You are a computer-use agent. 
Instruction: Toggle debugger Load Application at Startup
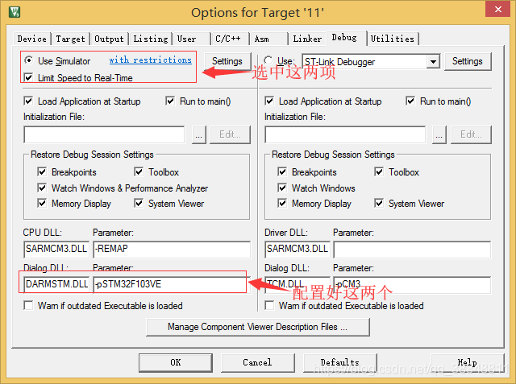click(269, 101)
